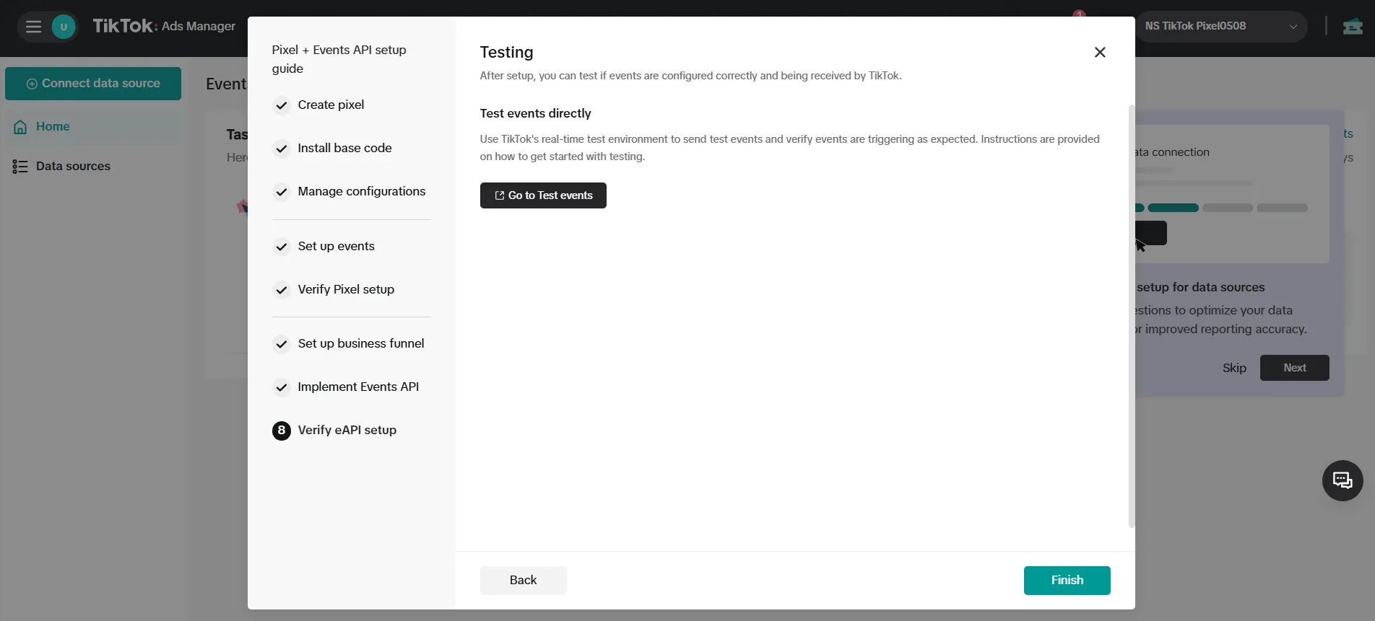Click the plus icon in Connect data source
The height and width of the screenshot is (621, 1375).
point(32,84)
